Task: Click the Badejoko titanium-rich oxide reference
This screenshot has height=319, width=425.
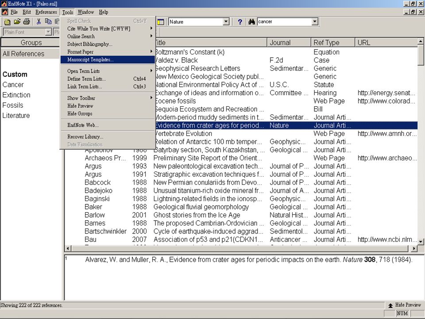Action: (241, 191)
